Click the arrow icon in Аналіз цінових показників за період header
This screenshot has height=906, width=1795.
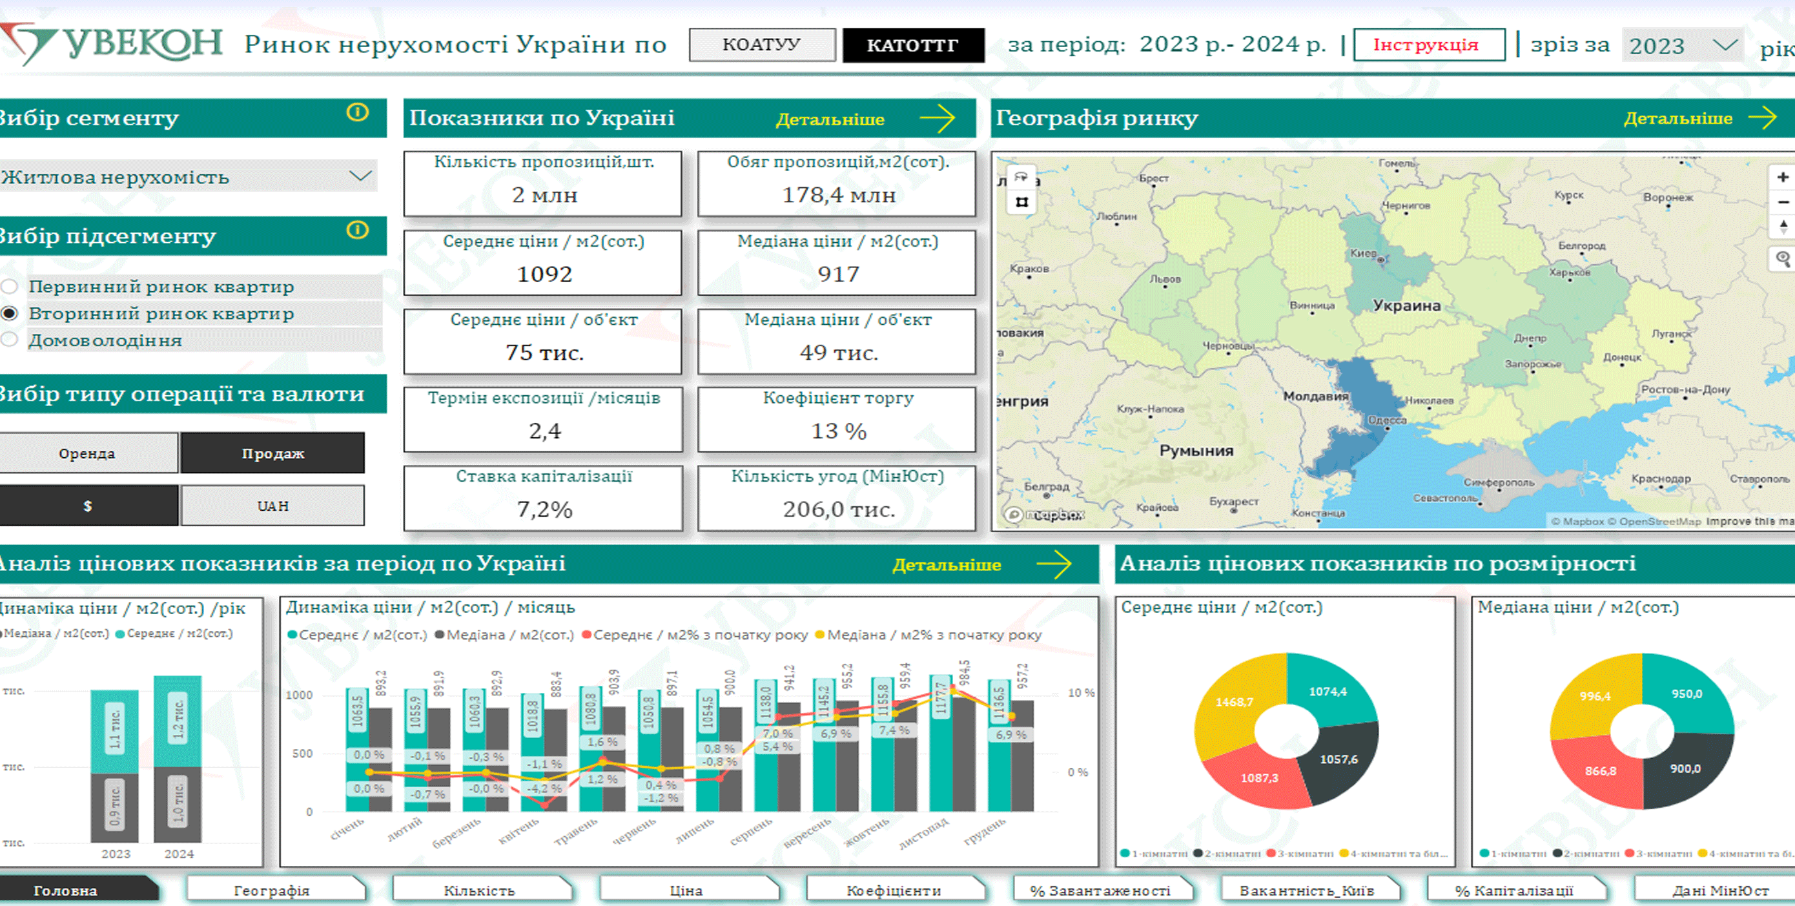pyautogui.click(x=1054, y=564)
